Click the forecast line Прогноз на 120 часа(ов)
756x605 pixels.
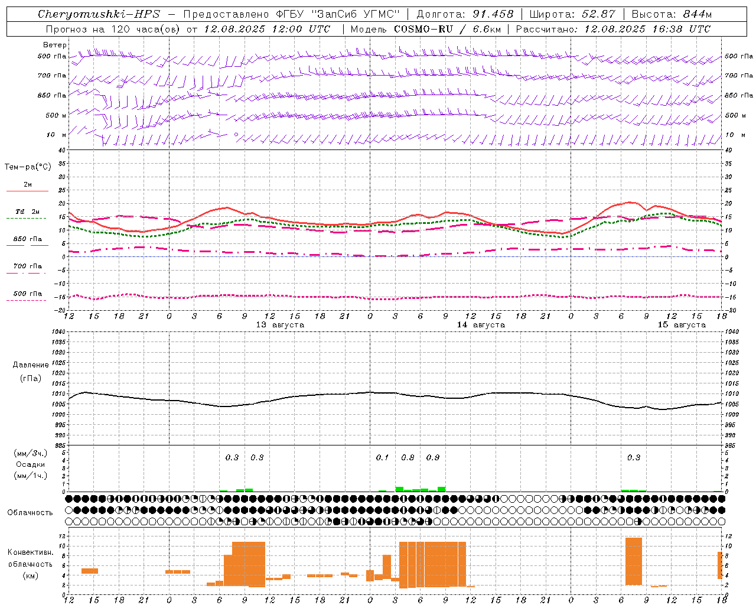[x=112, y=29]
